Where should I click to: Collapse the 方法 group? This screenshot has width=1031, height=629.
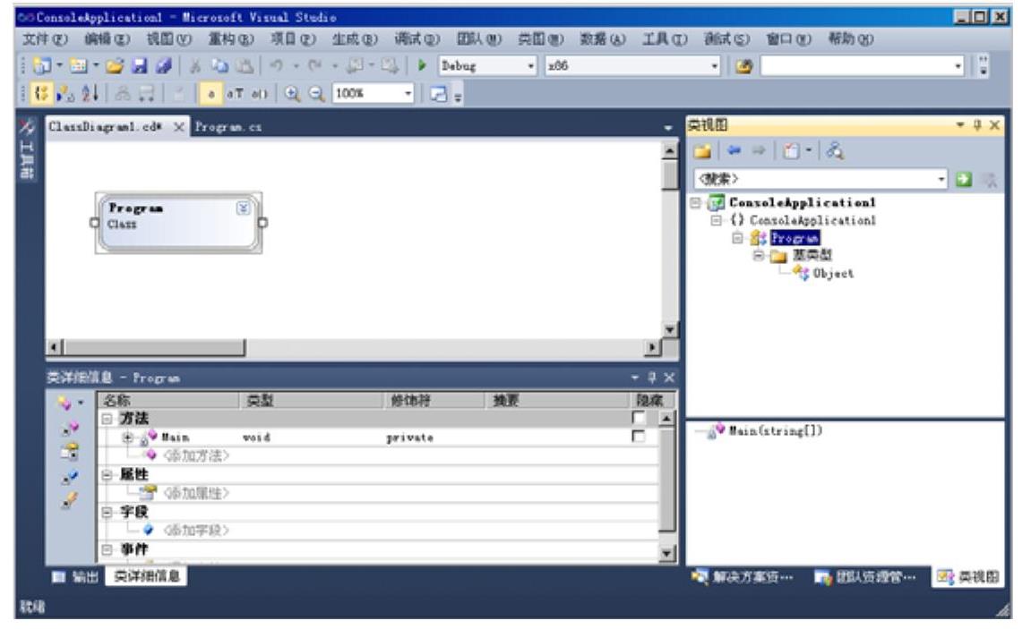[107, 418]
